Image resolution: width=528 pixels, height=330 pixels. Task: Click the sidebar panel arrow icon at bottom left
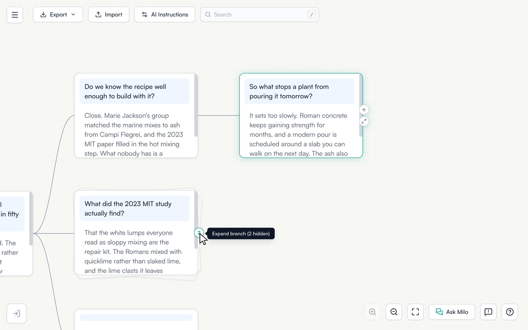pos(16,313)
